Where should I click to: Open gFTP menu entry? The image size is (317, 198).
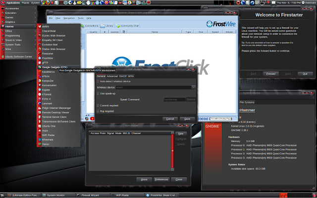(58, 63)
